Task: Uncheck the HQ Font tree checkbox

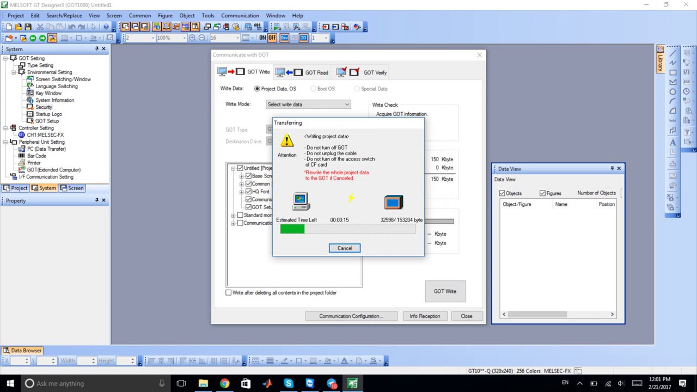Action: pyautogui.click(x=248, y=192)
